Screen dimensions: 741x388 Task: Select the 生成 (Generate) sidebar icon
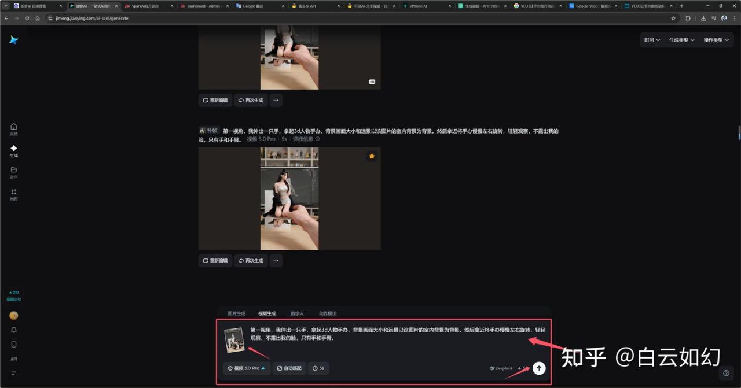(x=14, y=150)
